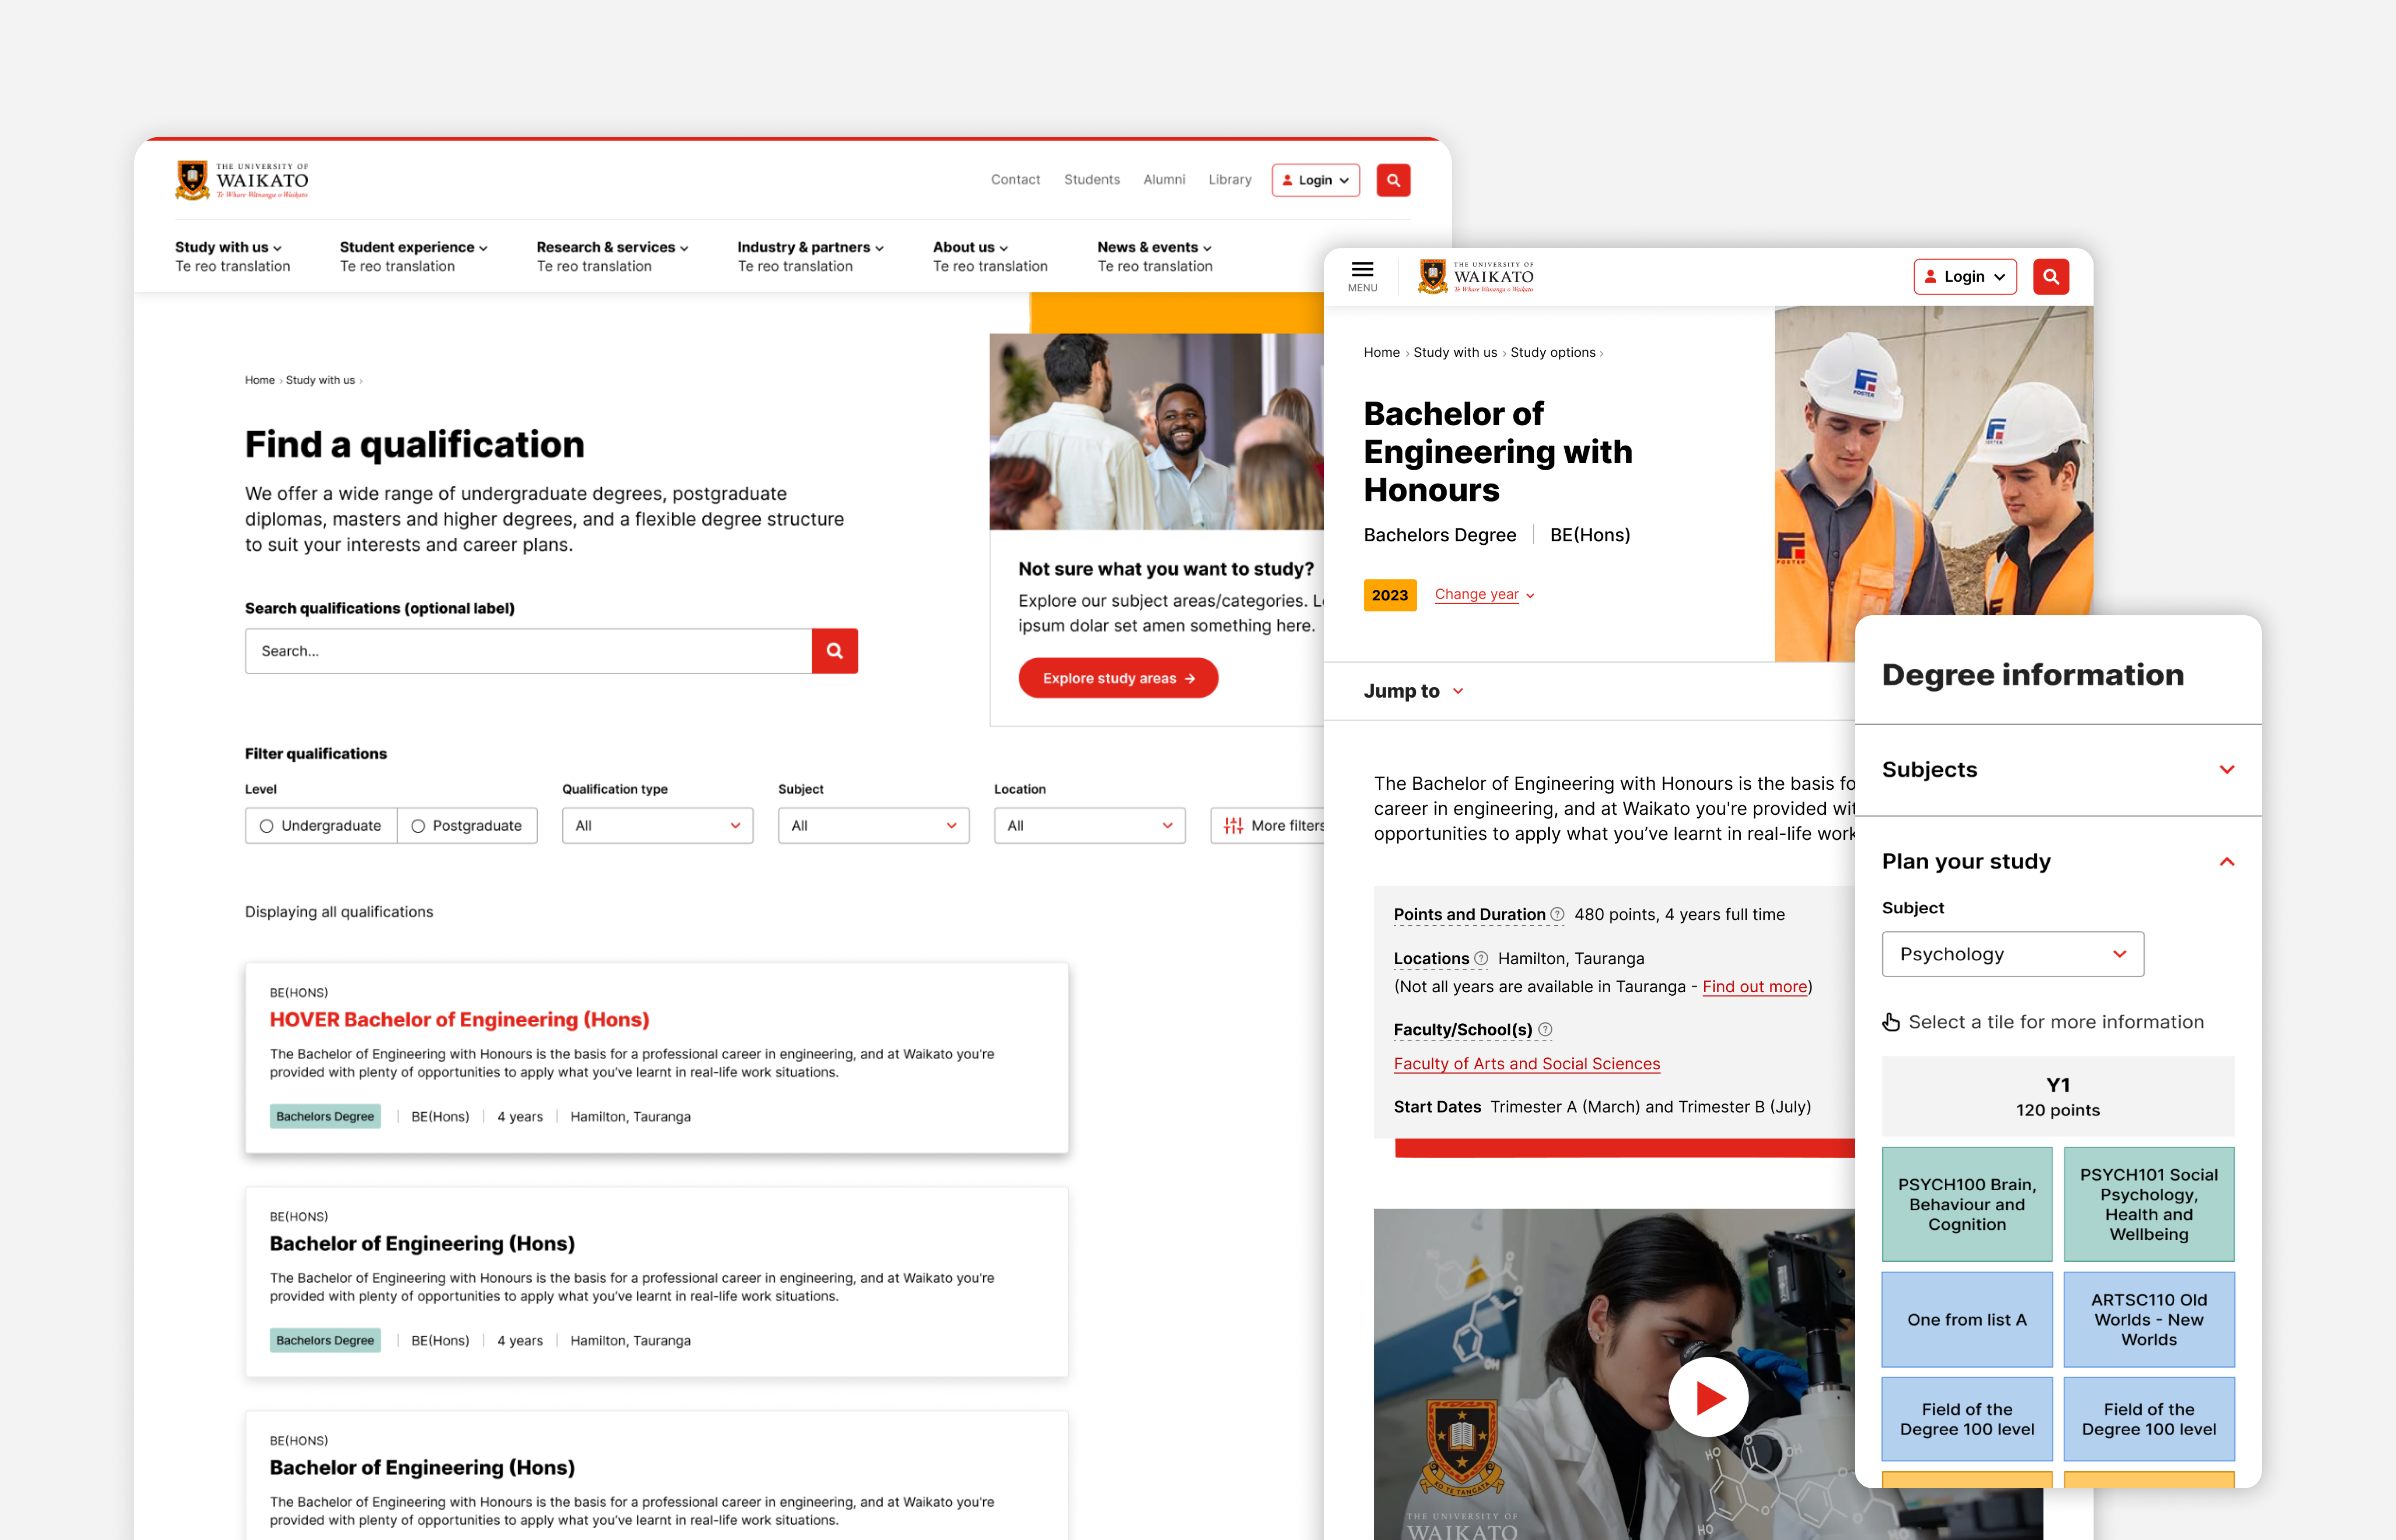
Task: Open the Qualification type dropdown
Action: [657, 826]
